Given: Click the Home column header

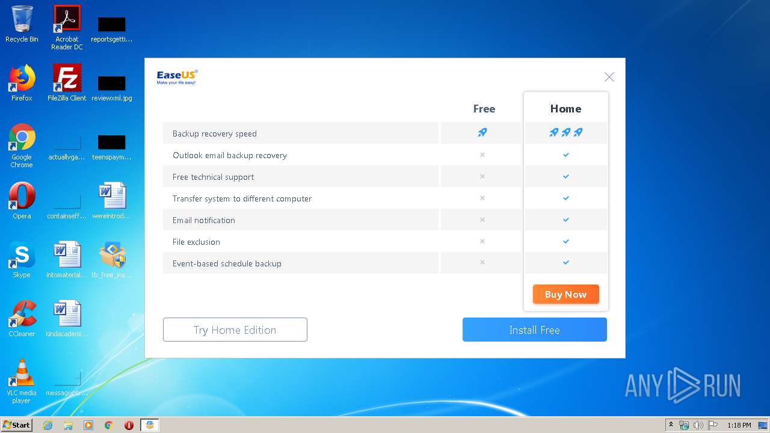Looking at the screenshot, I should (x=565, y=109).
